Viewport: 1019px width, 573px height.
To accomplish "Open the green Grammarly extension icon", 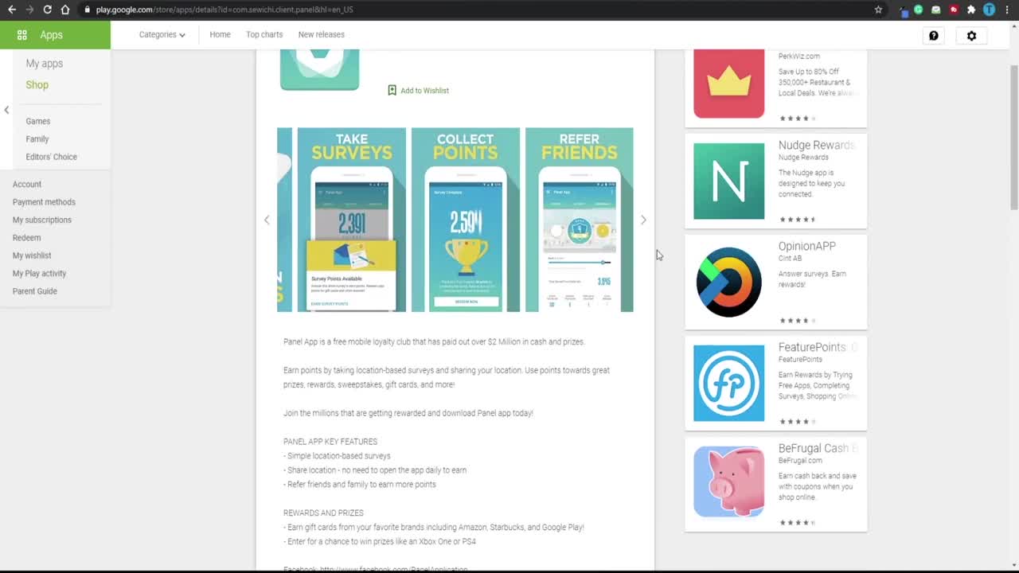I will point(919,10).
